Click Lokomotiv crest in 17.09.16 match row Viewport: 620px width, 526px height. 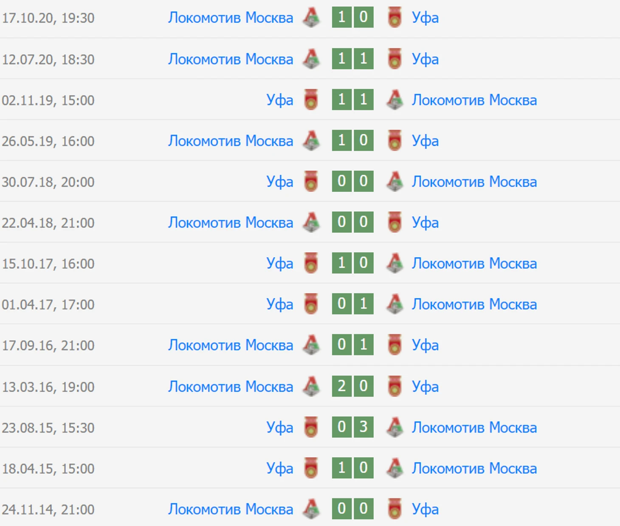pyautogui.click(x=311, y=345)
